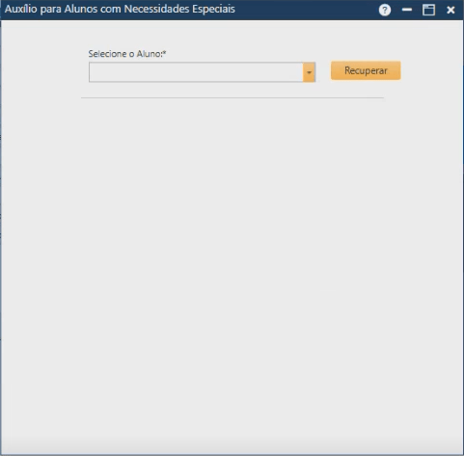The height and width of the screenshot is (456, 464).
Task: Click the dark blue title bar area
Action: (306, 10)
